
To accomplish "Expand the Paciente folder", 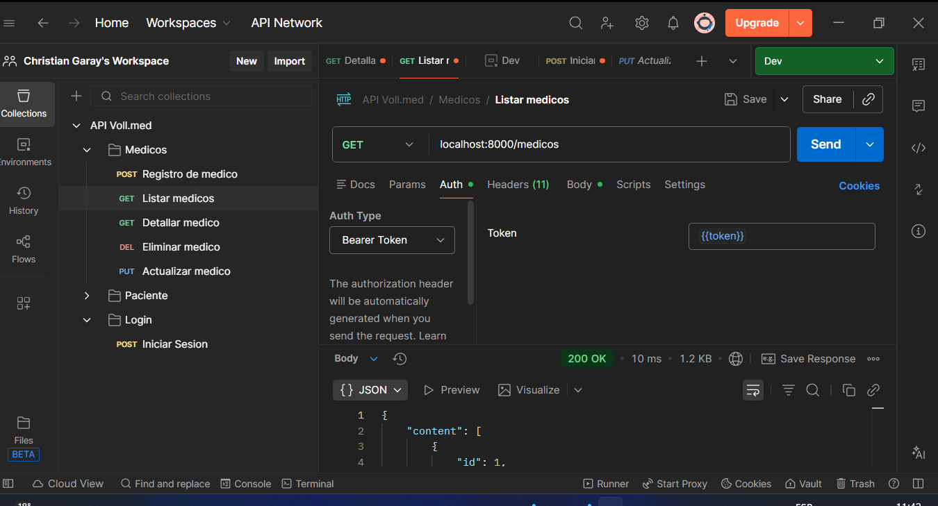I will click(x=87, y=296).
